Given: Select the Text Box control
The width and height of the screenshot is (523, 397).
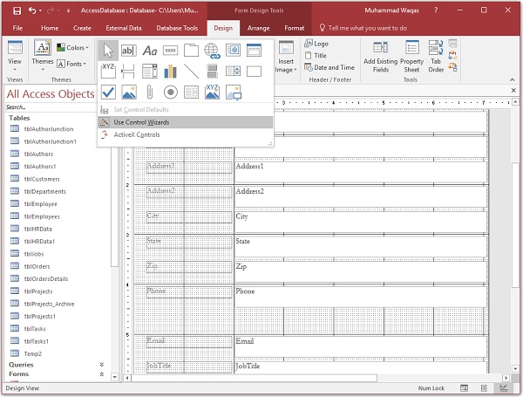Looking at the screenshot, I should tap(128, 51).
